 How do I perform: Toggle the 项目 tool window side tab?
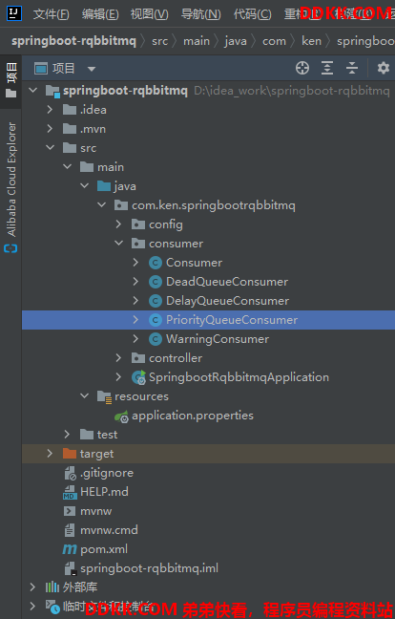[x=11, y=79]
